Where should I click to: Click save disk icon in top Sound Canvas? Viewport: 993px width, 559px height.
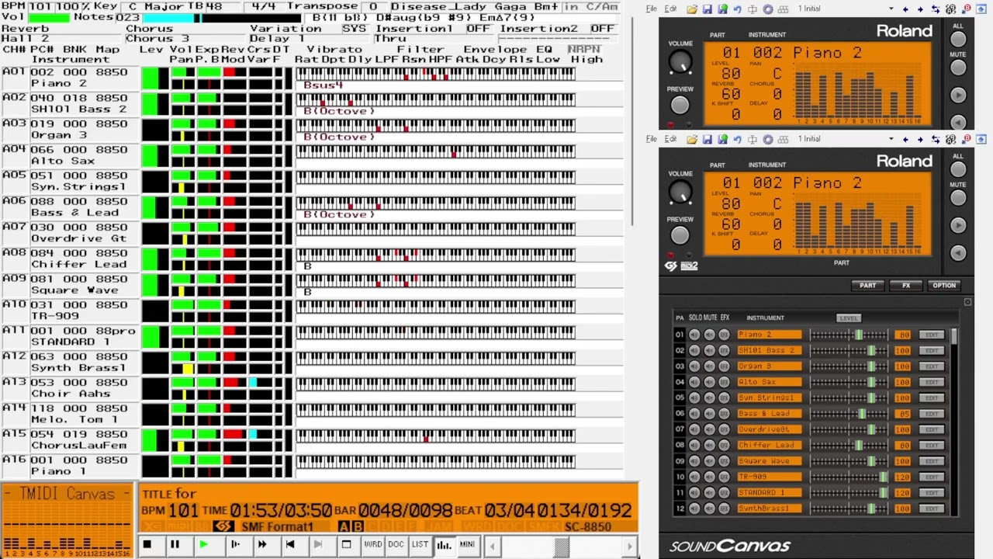click(x=708, y=9)
